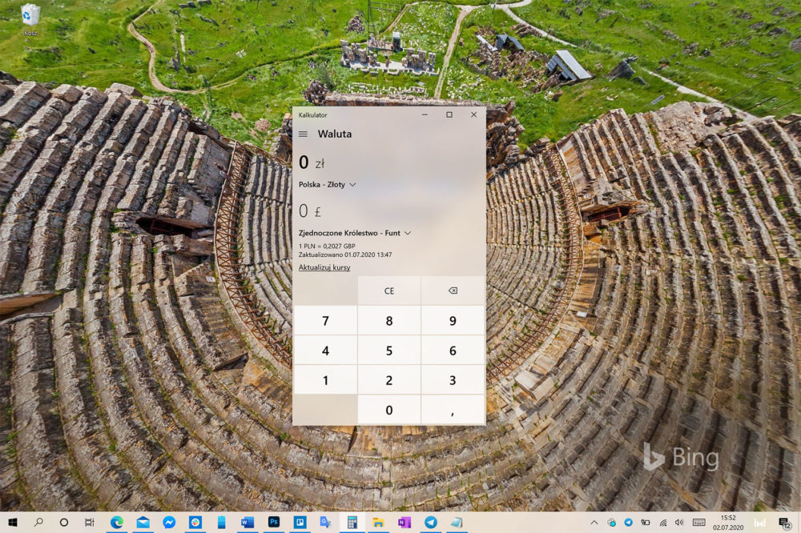The width and height of the screenshot is (801, 533).
Task: Open touch keyboard tray icon
Action: pyautogui.click(x=698, y=523)
